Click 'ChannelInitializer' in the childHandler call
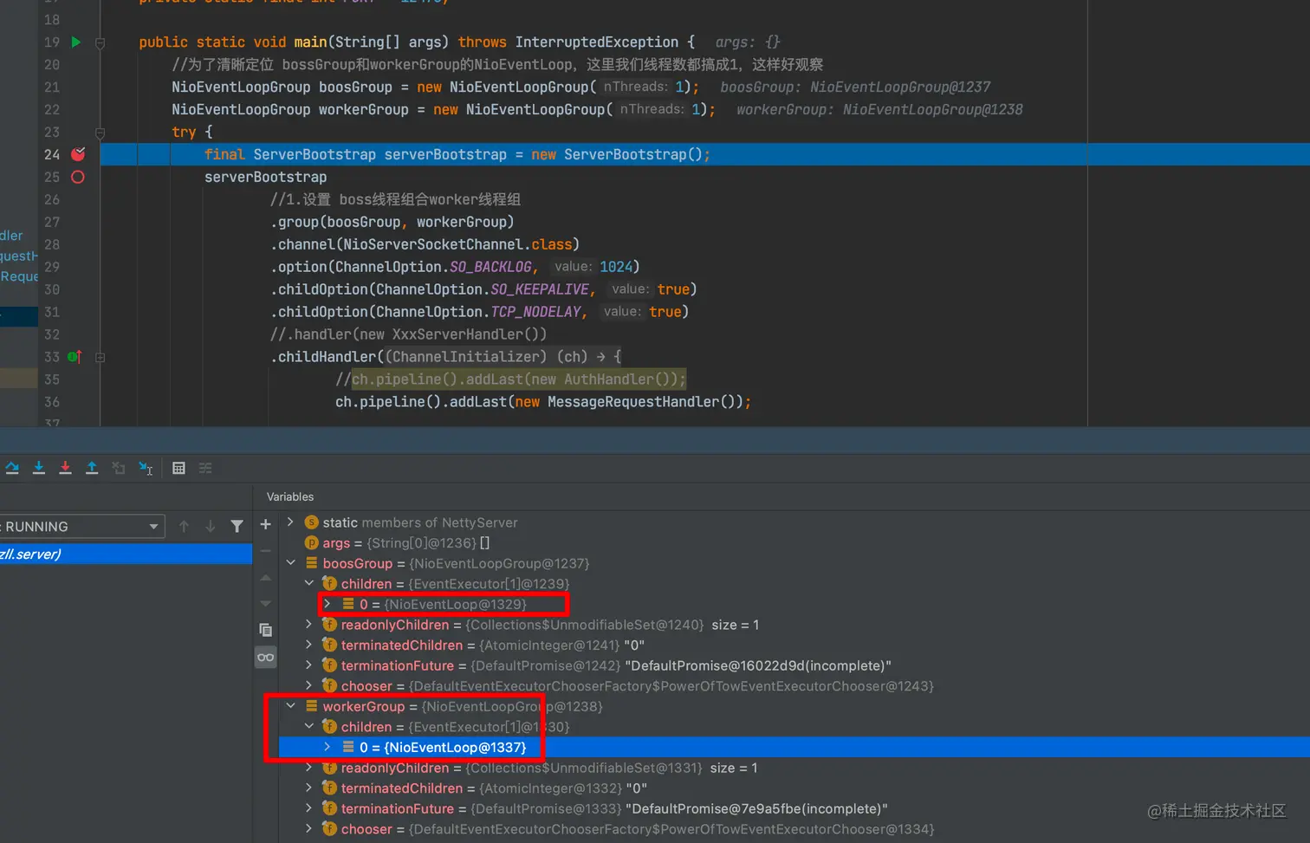 (x=465, y=357)
